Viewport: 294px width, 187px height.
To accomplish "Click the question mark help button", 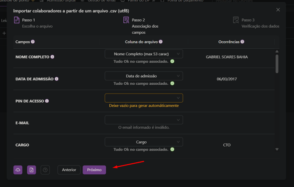I will (x=45, y=170).
